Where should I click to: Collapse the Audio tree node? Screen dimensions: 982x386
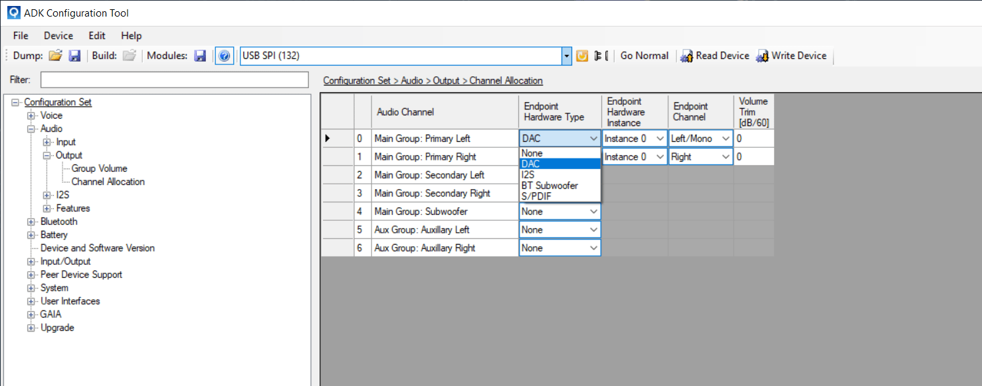point(31,129)
